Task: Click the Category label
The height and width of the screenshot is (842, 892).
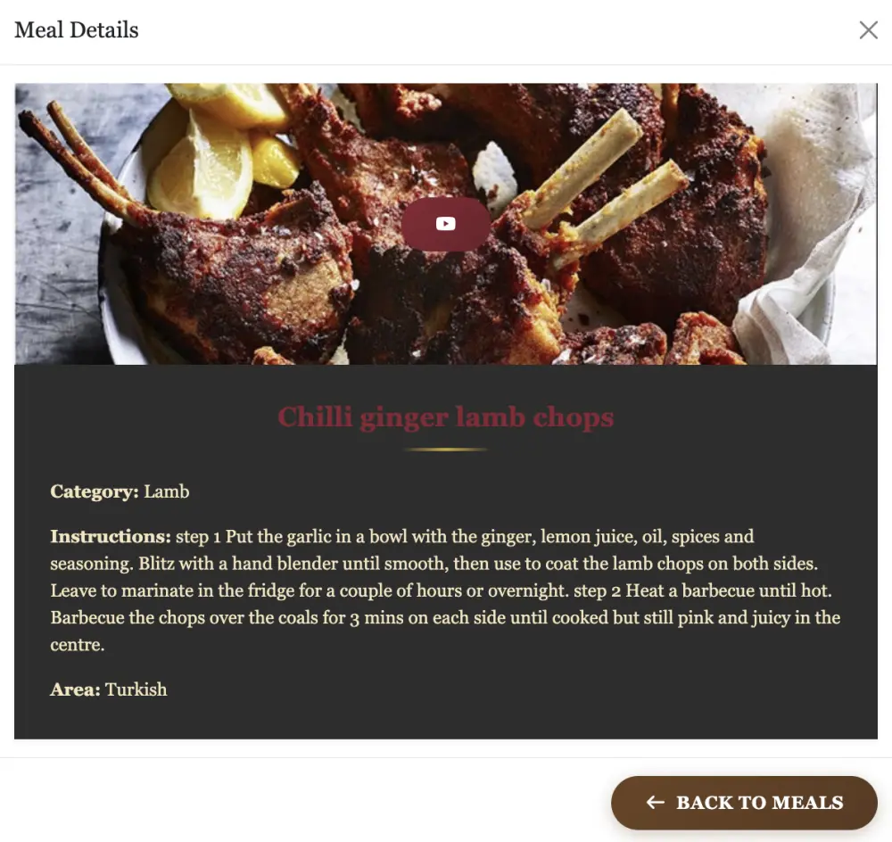Action: [x=95, y=491]
